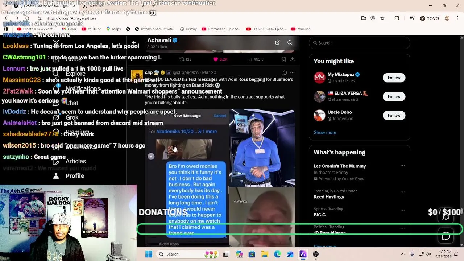Click the repost icon showing 128

[185, 59]
